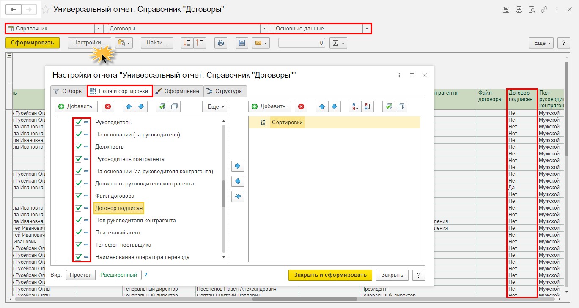The height and width of the screenshot is (308, 579).
Task: Select the "Простой" view mode
Action: click(81, 275)
